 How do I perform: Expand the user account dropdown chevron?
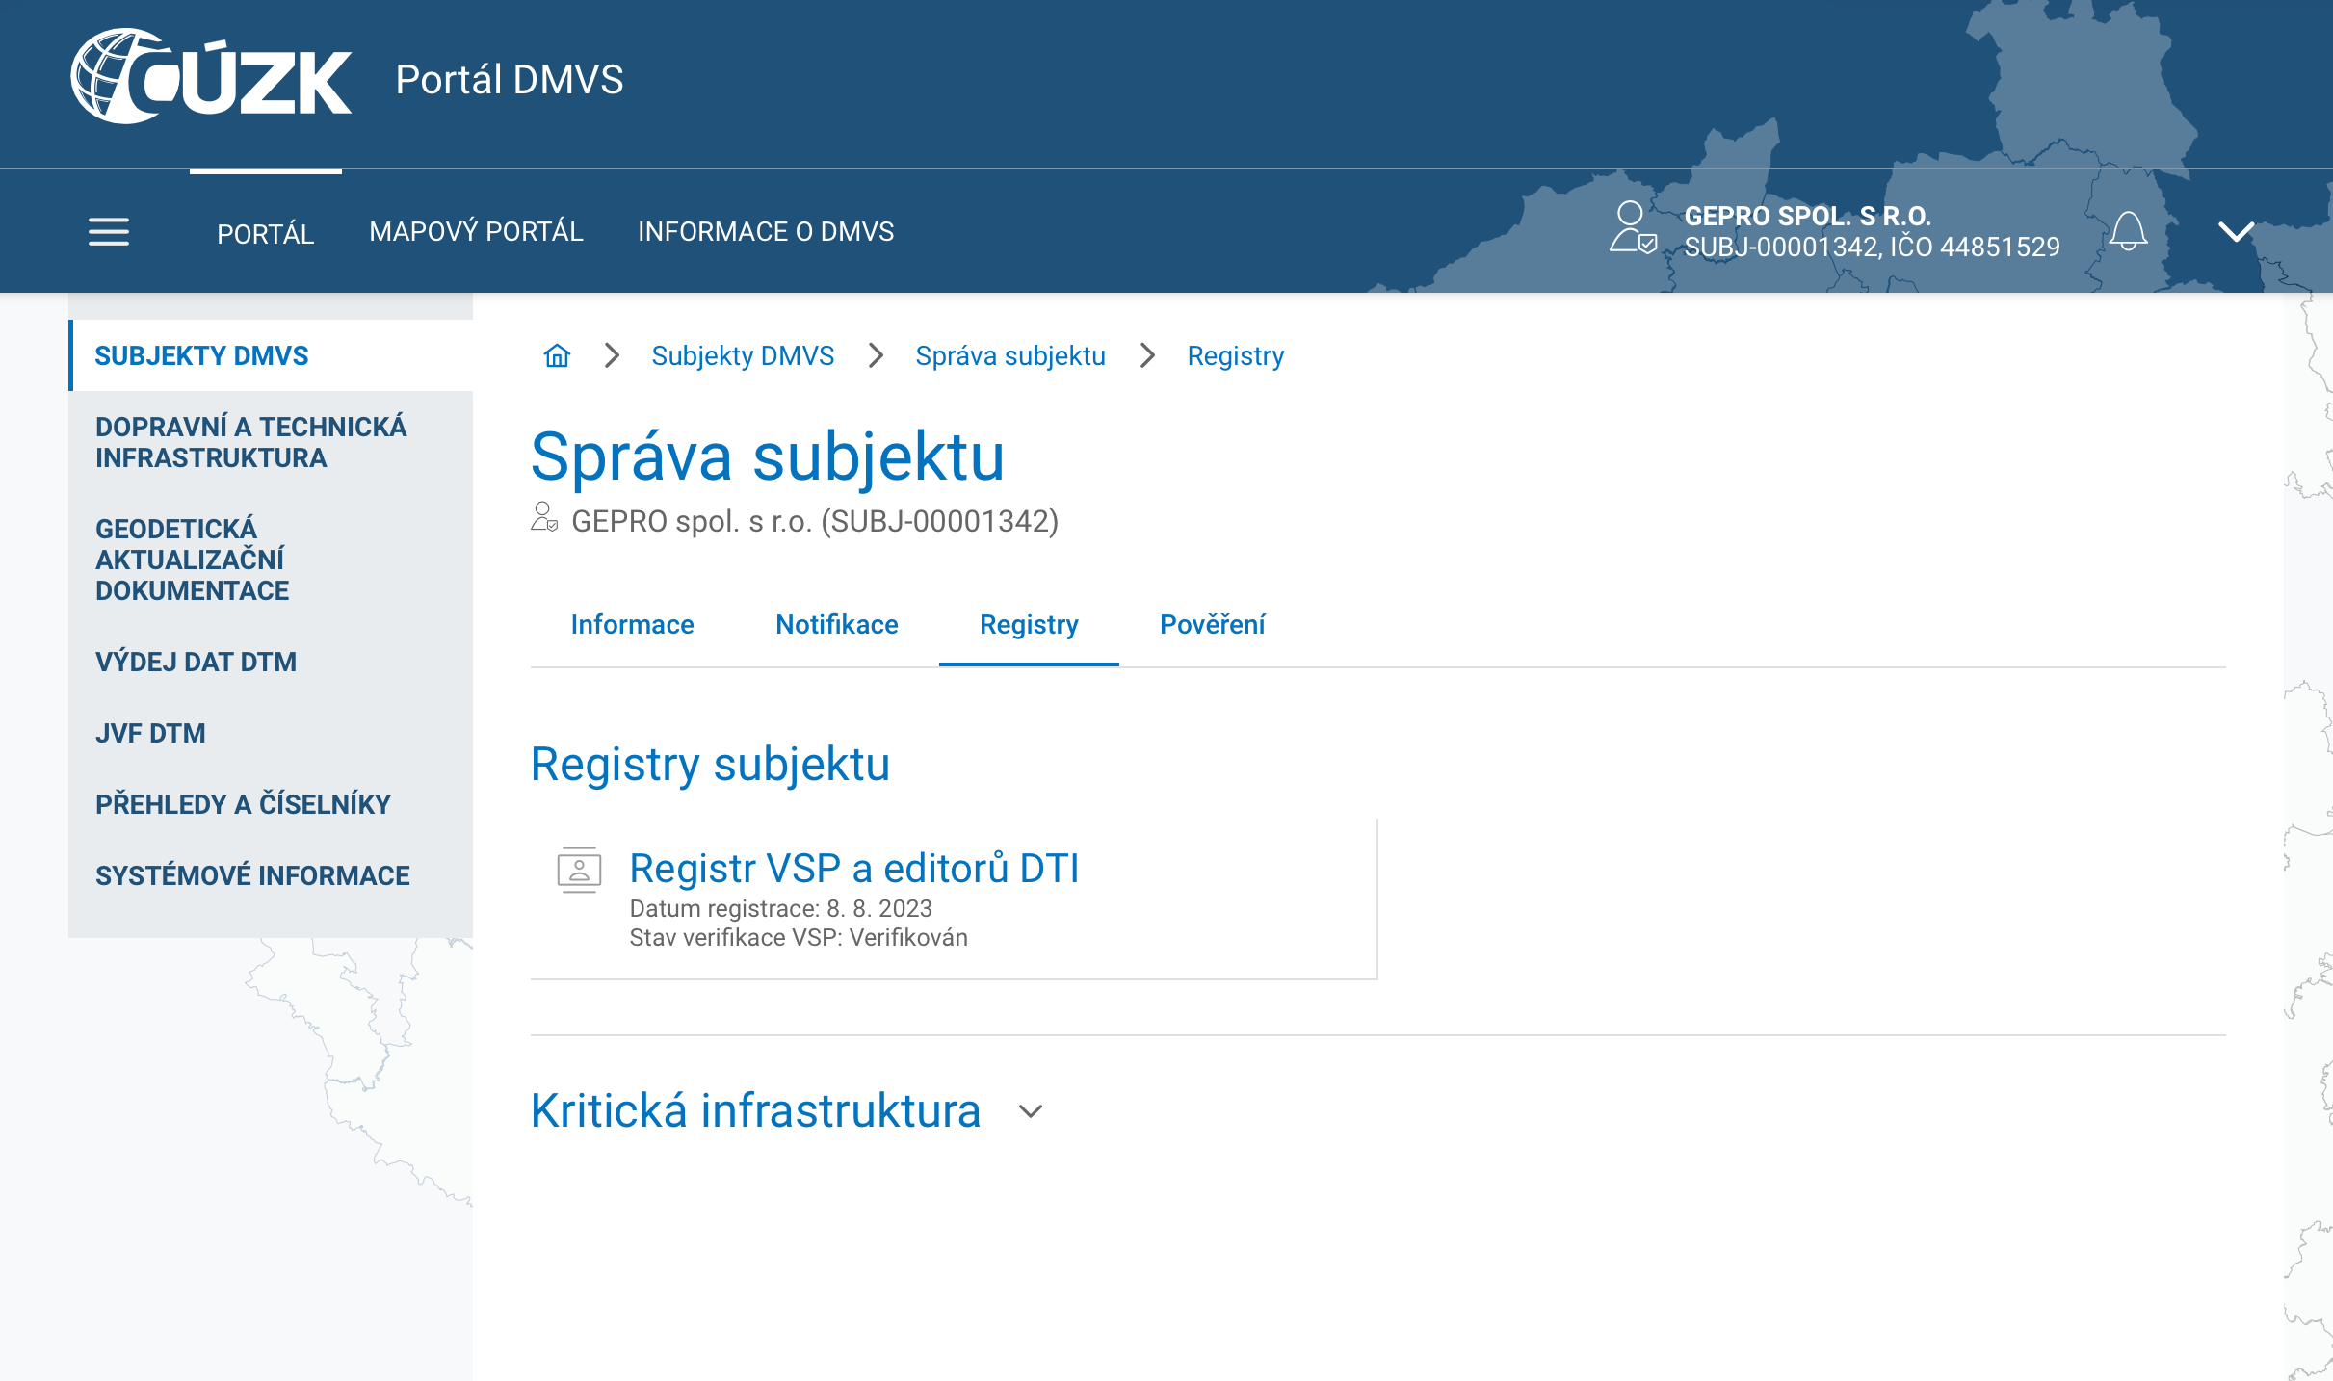click(2236, 232)
